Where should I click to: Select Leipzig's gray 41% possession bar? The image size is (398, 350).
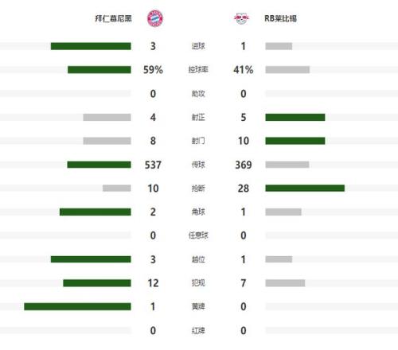point(287,70)
